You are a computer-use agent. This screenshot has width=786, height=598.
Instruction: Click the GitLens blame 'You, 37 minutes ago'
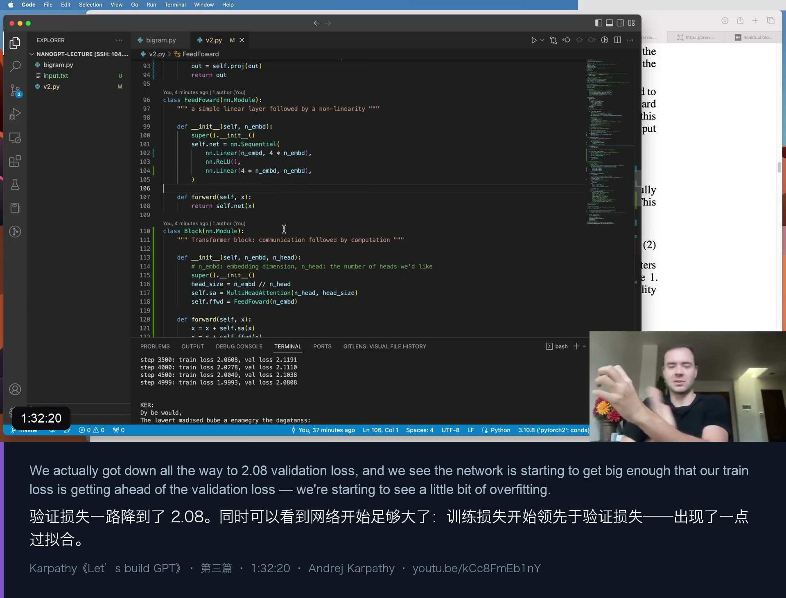coord(323,430)
